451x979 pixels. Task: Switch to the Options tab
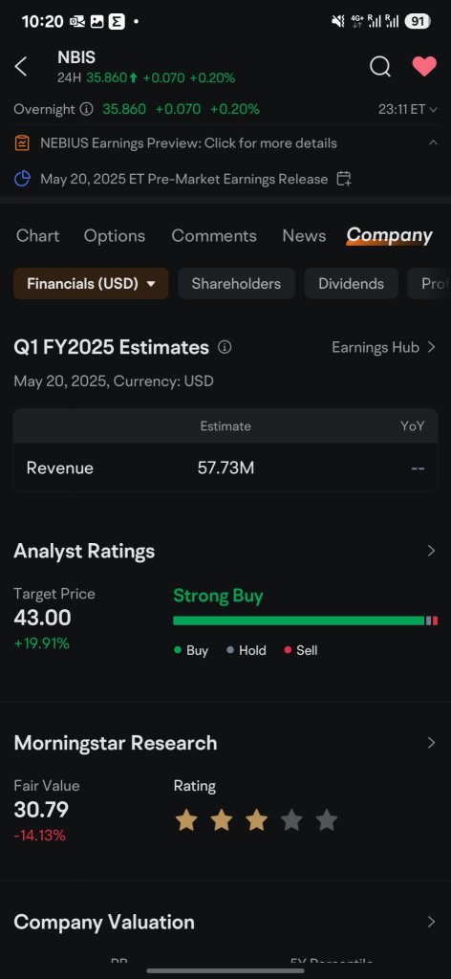tap(115, 235)
